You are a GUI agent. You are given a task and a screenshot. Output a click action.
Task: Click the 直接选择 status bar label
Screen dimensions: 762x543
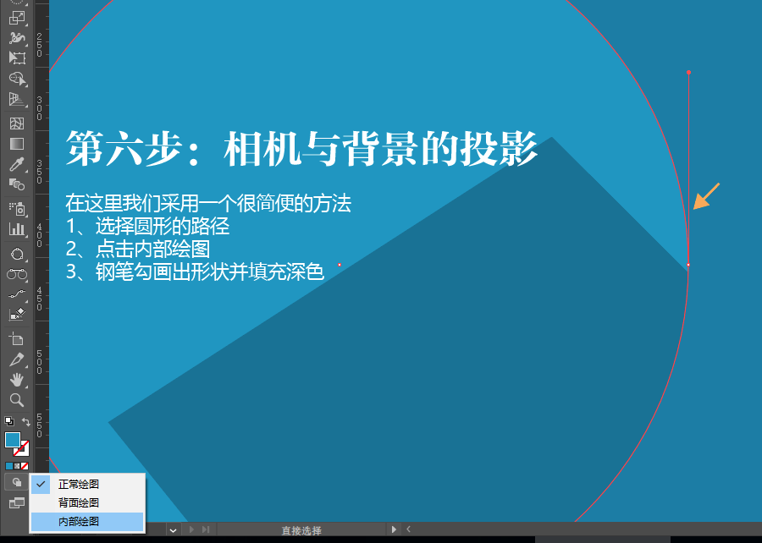pyautogui.click(x=301, y=530)
